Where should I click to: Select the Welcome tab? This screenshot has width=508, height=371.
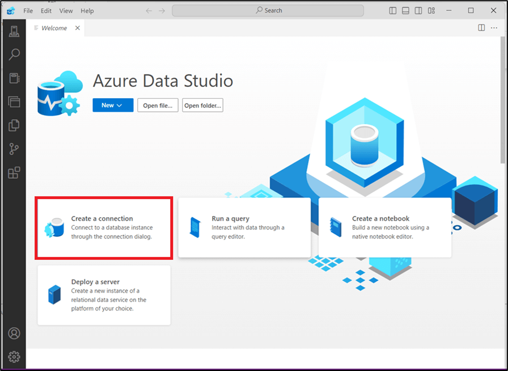coord(54,28)
